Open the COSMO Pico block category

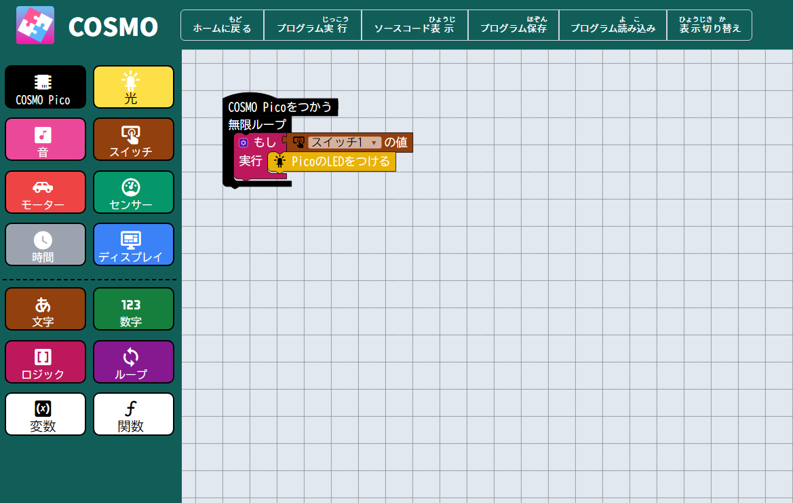(x=45, y=86)
